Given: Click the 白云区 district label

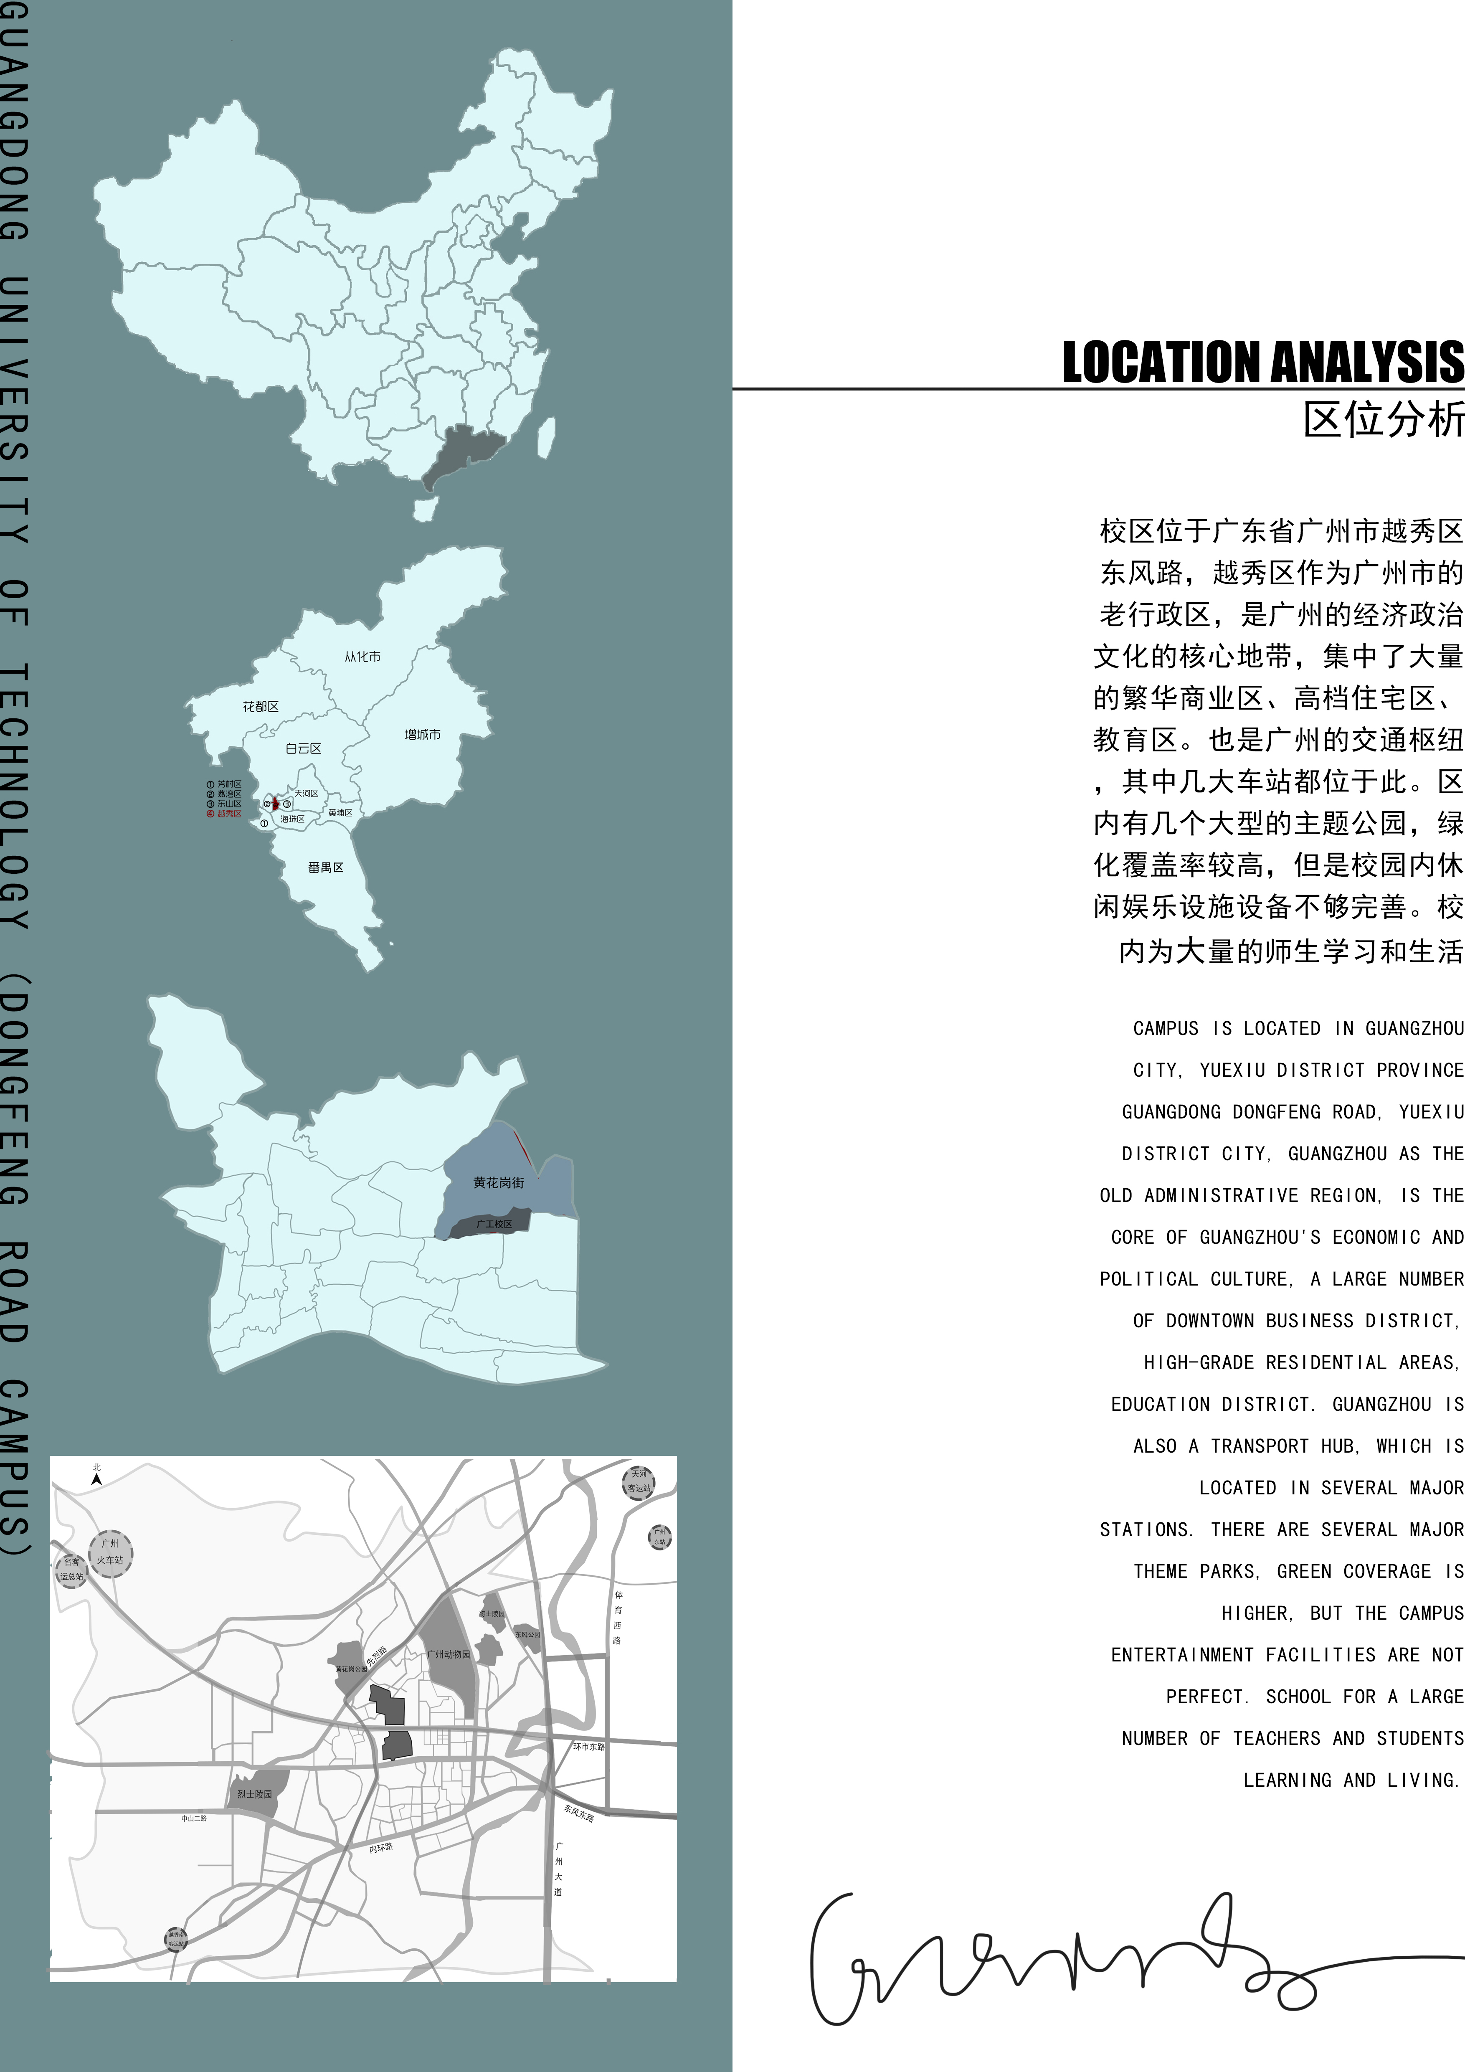Looking at the screenshot, I should [x=303, y=748].
